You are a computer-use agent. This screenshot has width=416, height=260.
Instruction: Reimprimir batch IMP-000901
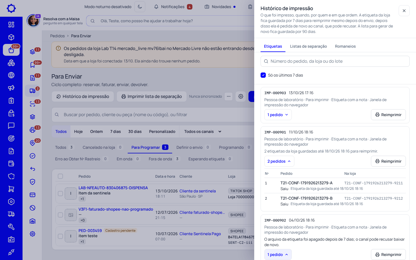388,161
